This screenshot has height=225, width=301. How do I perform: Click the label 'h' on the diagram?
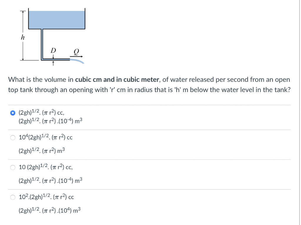(x=23, y=37)
